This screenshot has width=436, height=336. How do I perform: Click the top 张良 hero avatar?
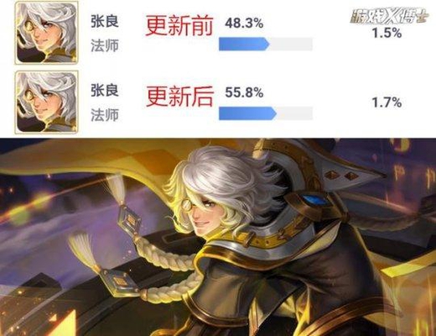(x=46, y=33)
